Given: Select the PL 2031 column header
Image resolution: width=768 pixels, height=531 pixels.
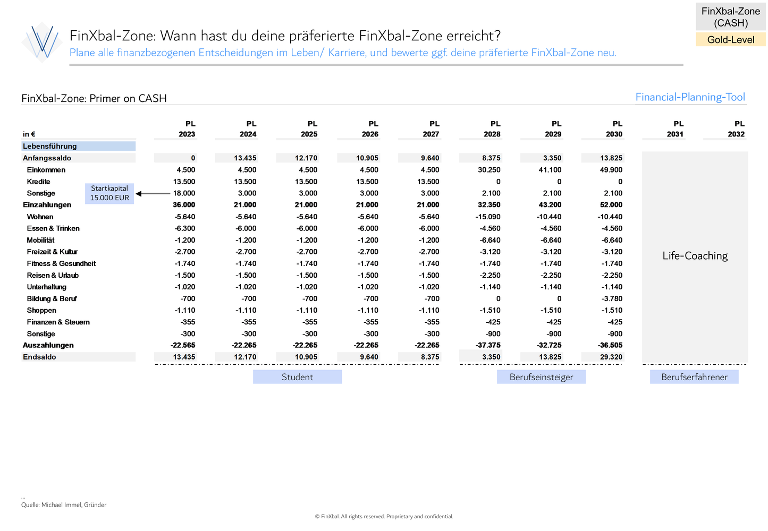Looking at the screenshot, I should (x=676, y=129).
